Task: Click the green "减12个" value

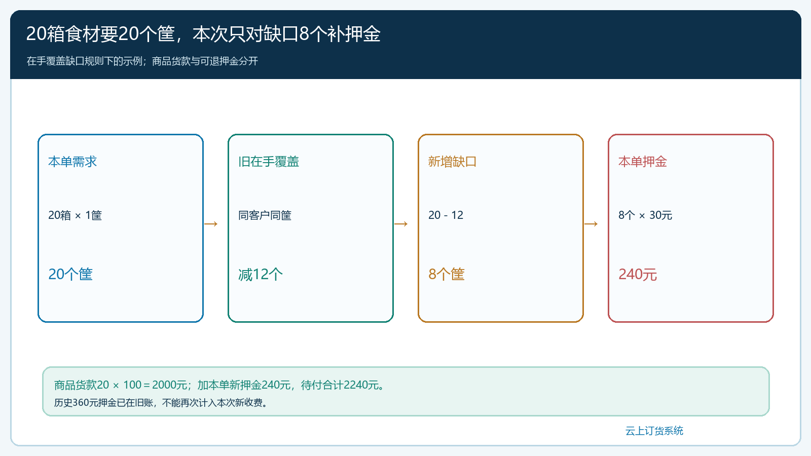Action: [261, 274]
